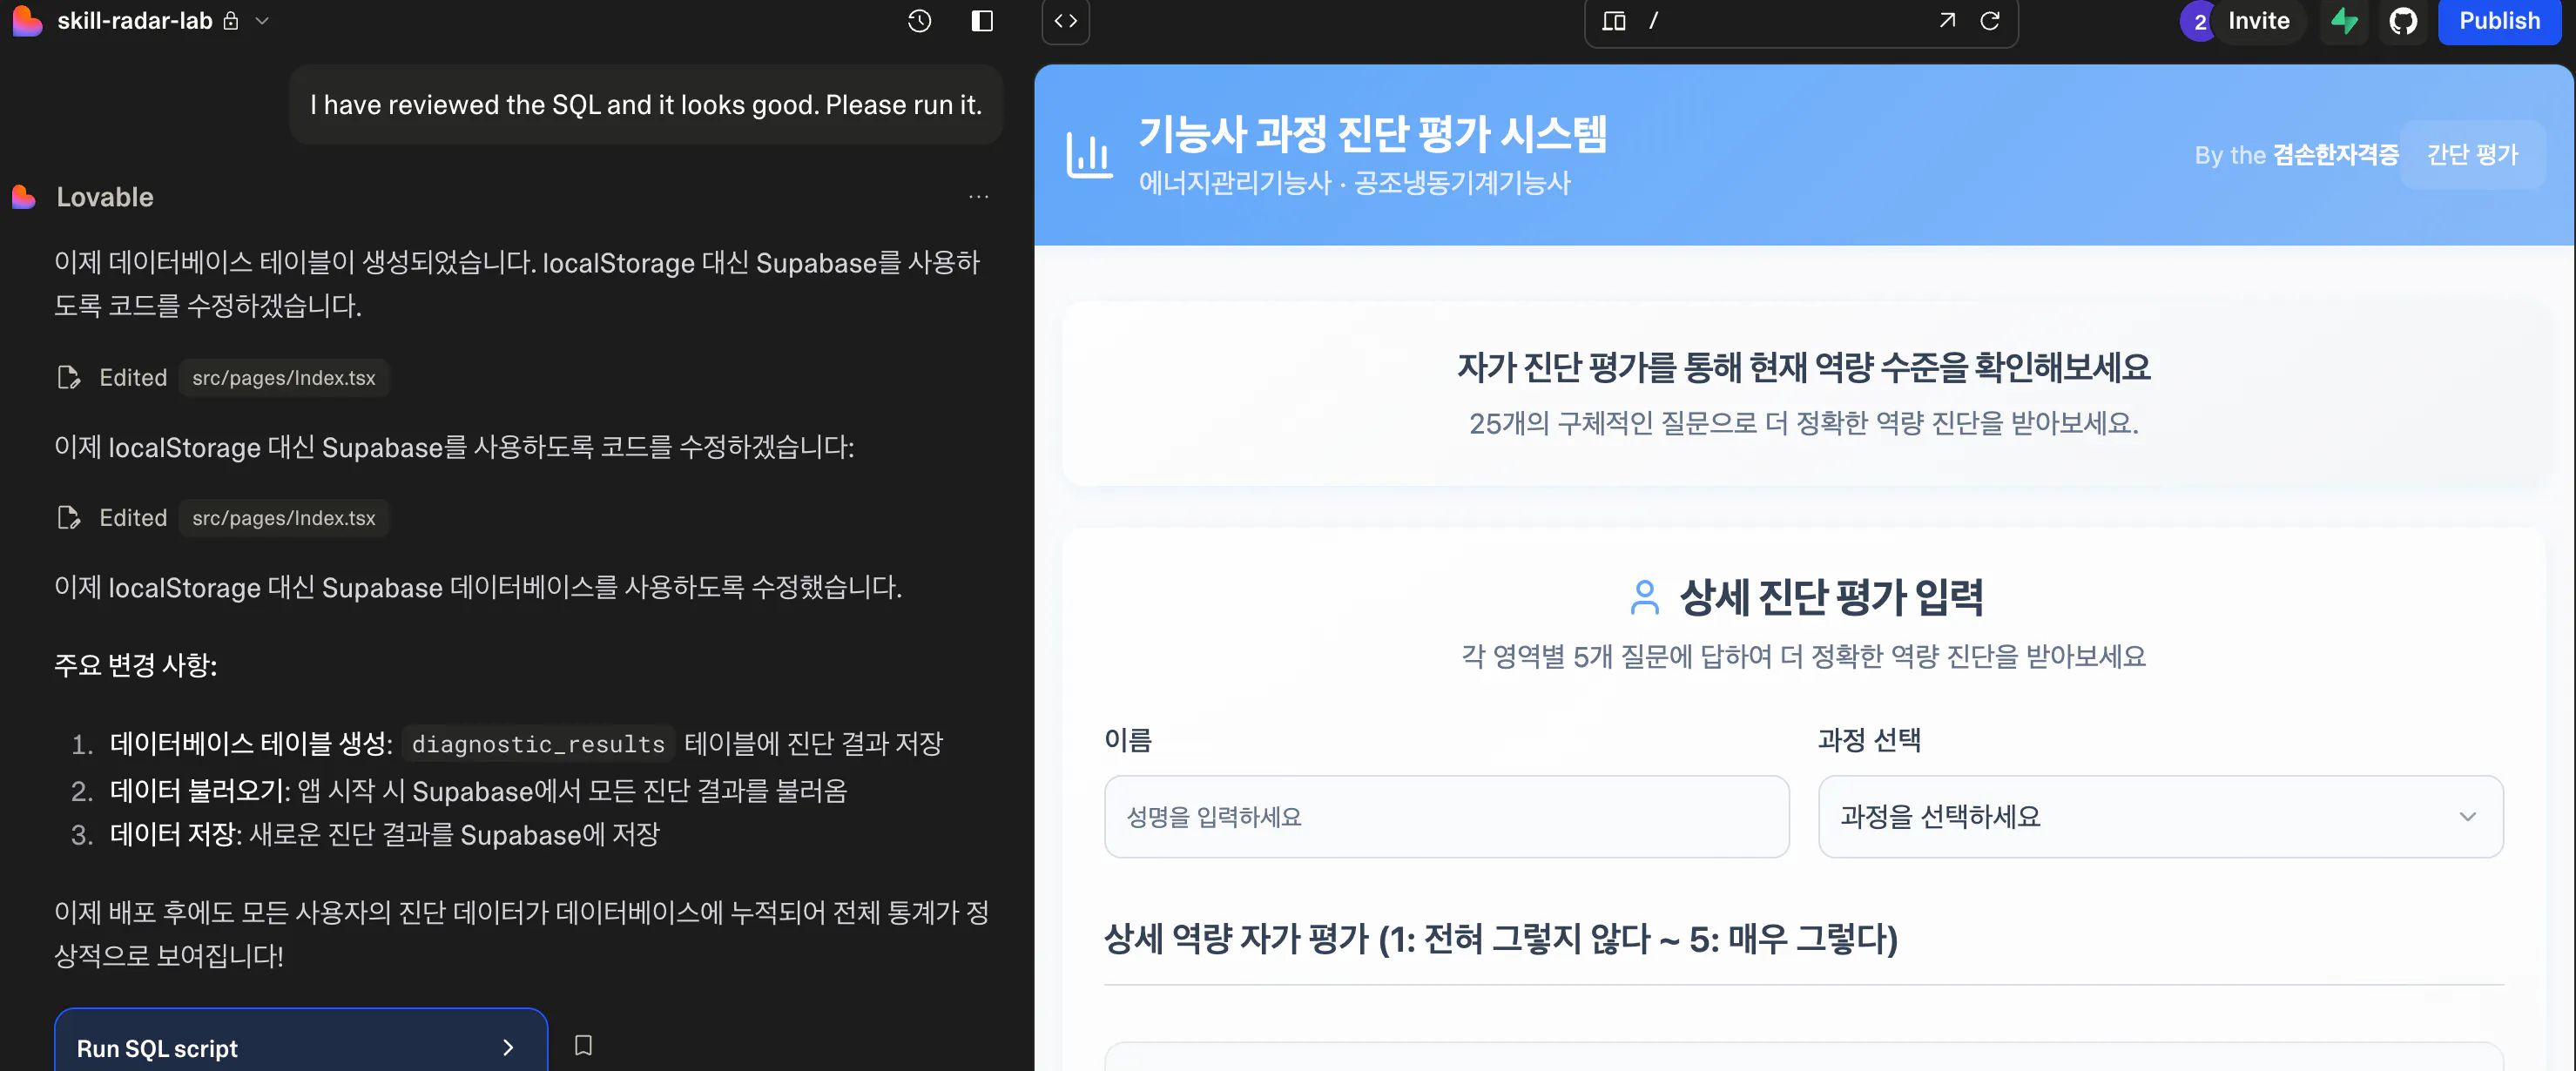Switch to code view with brackets icon

pos(1065,21)
